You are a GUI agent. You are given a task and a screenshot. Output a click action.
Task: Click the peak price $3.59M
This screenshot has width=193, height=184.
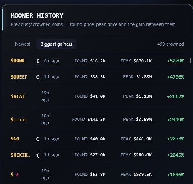144,120
